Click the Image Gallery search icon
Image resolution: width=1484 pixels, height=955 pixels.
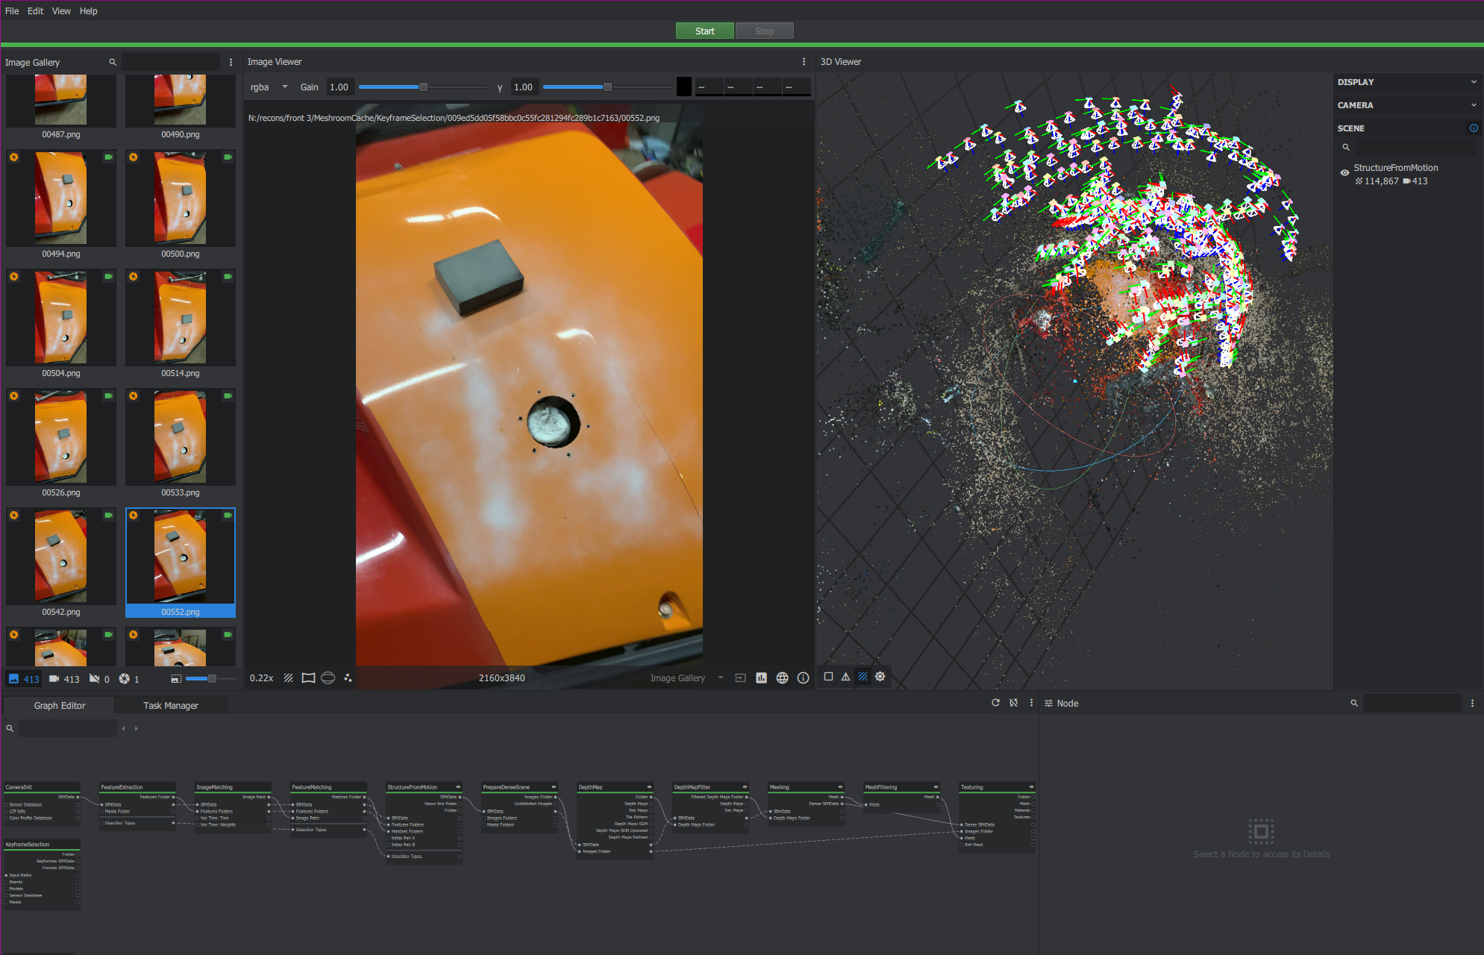113,62
